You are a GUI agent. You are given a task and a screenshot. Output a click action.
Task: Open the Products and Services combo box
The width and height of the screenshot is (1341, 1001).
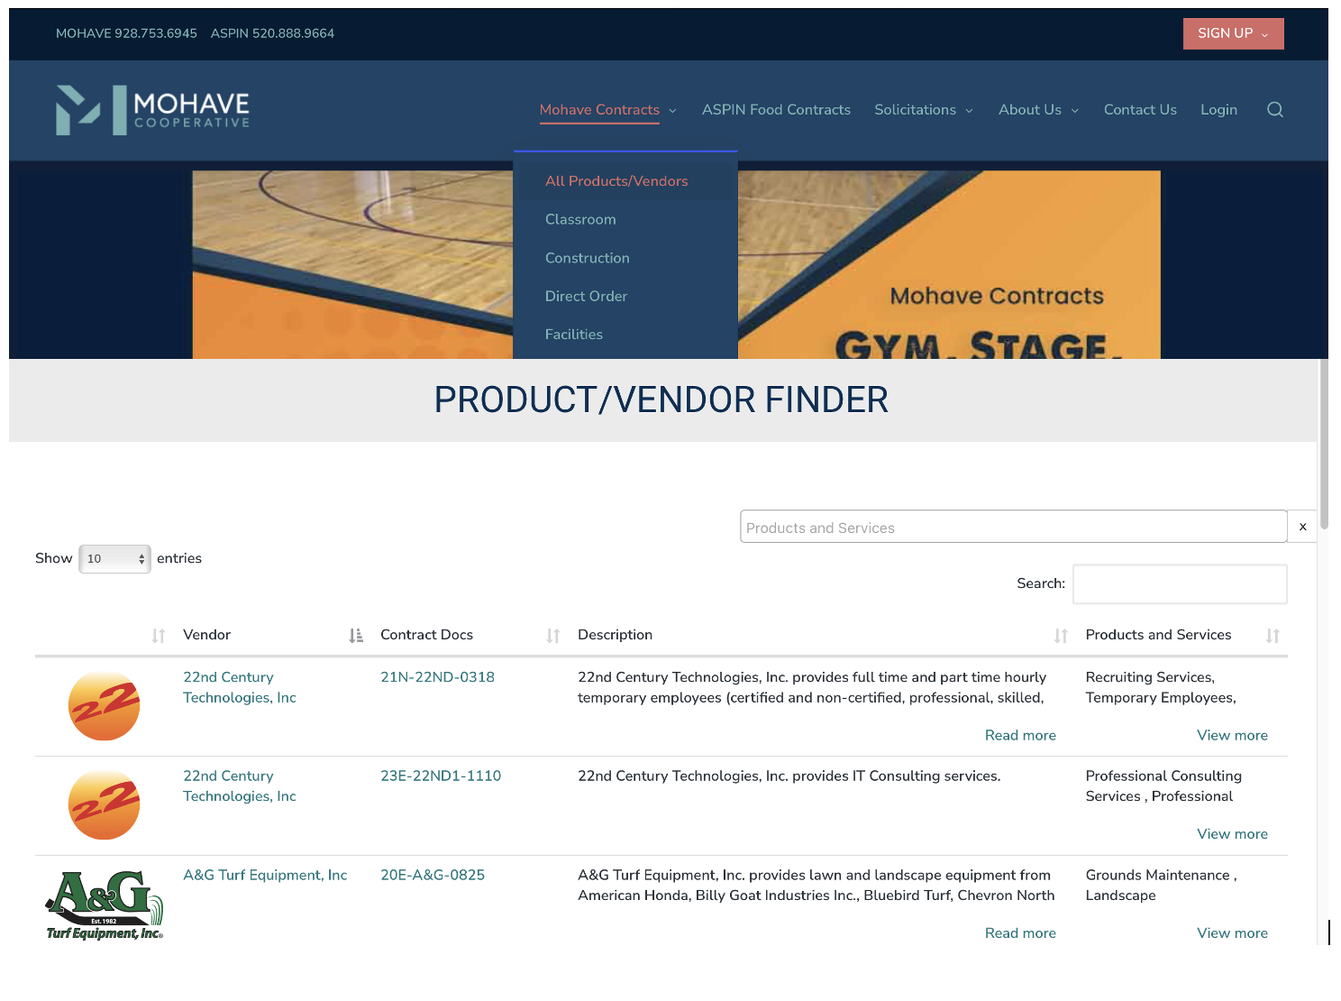click(1013, 527)
